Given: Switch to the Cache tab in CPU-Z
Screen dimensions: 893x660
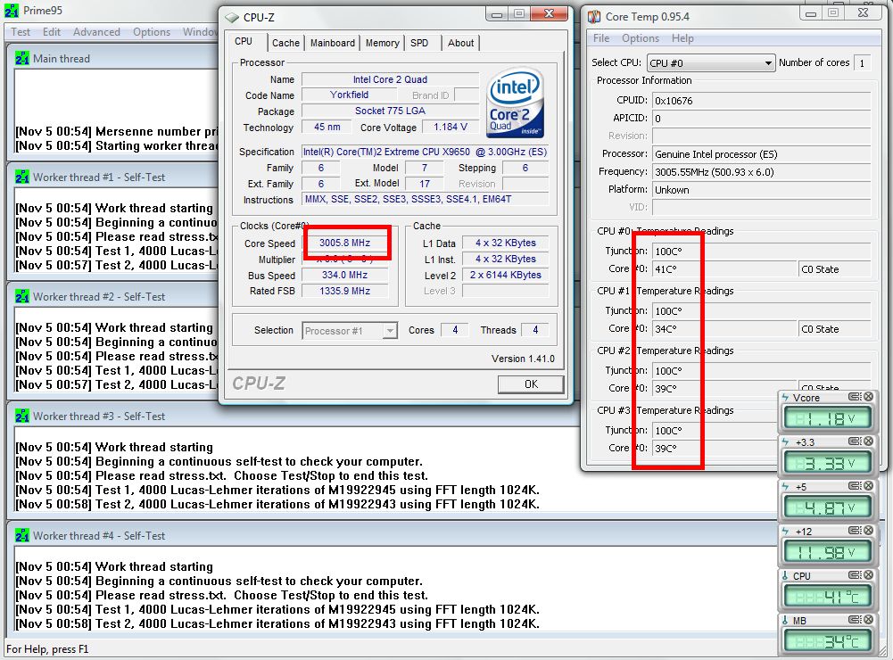Looking at the screenshot, I should coord(285,43).
